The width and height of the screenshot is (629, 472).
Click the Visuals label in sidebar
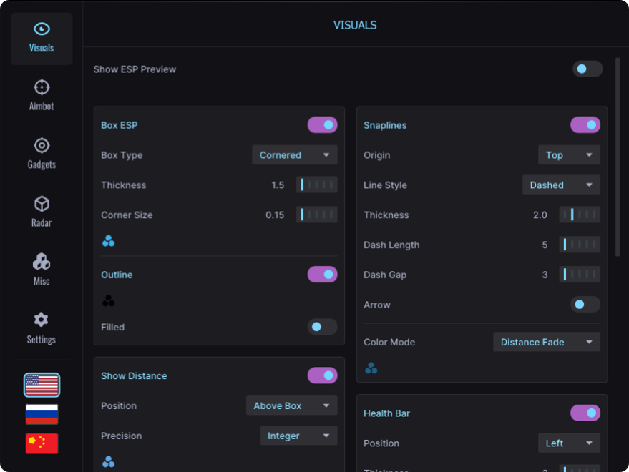click(x=42, y=48)
